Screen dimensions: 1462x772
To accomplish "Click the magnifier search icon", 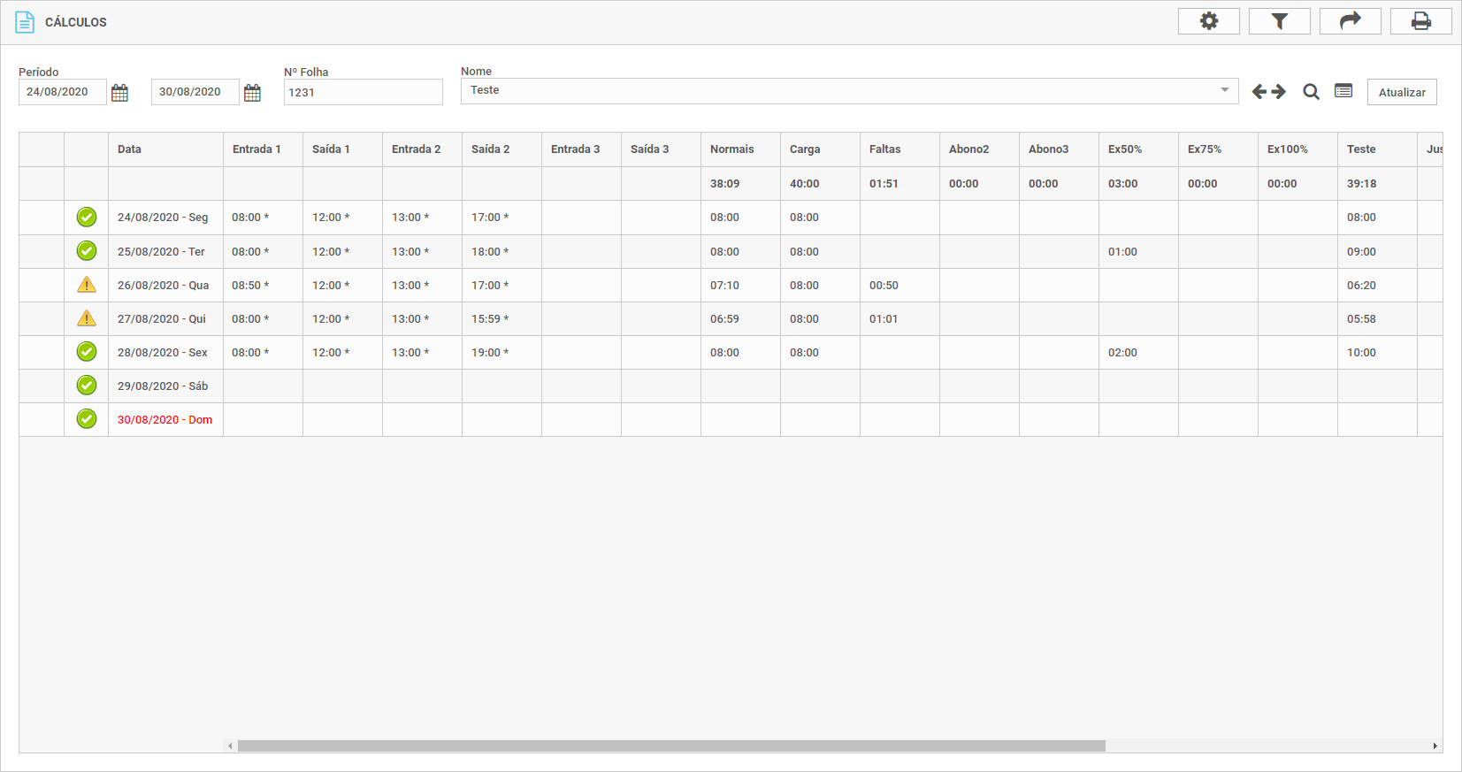I will [x=1311, y=92].
